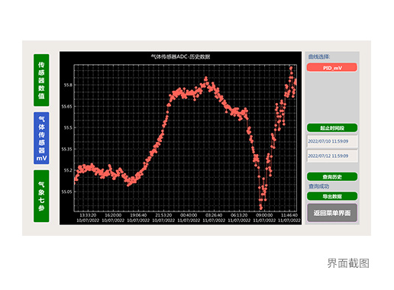394x290 pixels.
Task: Open the 传感器数值 tab
Action: point(41,80)
